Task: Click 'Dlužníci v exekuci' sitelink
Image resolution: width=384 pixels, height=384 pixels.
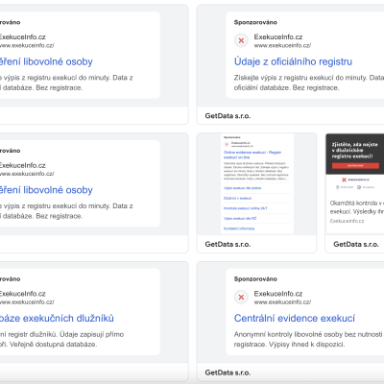Action: [237, 198]
